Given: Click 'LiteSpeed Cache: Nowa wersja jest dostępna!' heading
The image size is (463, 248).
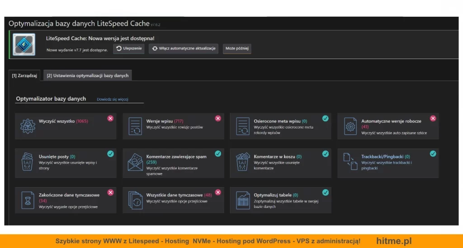Looking at the screenshot, I should [x=100, y=38].
